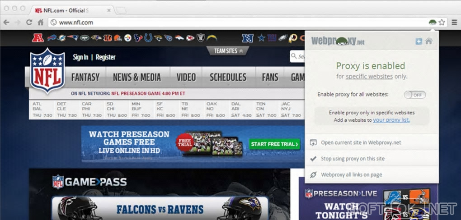Click NFL PRESEASON GAME 4:00 PM ET link
Screen dimensions: 461x220
148,94
